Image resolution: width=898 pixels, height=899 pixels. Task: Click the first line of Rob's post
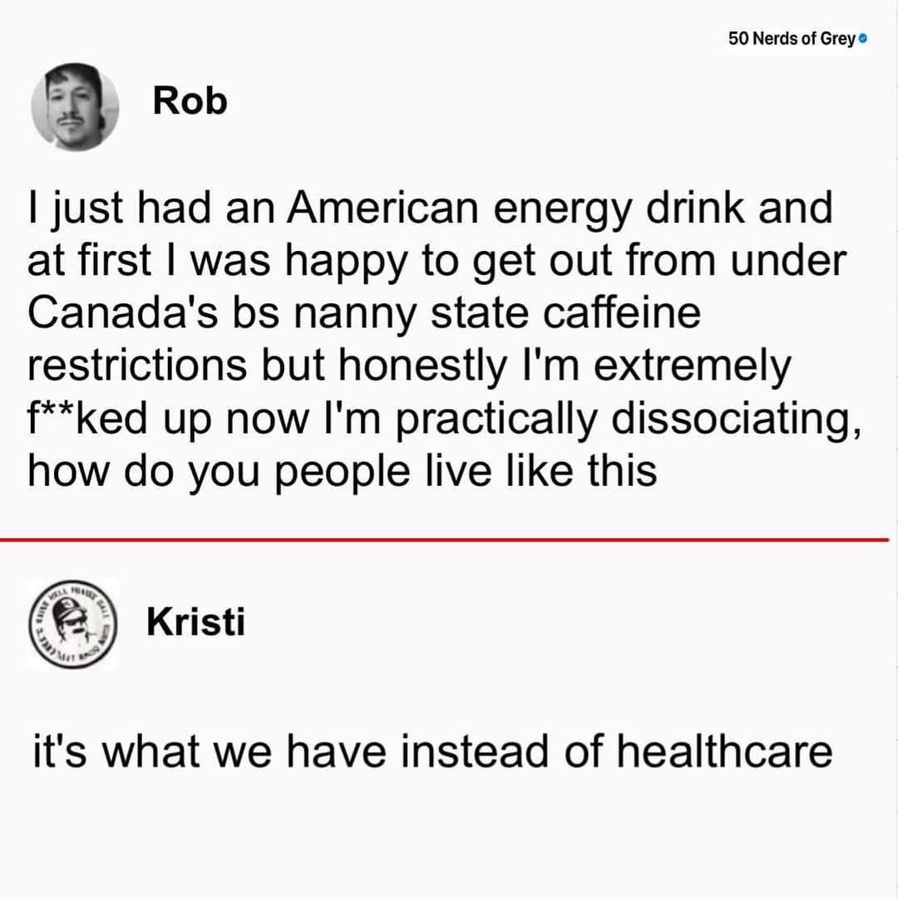click(430, 209)
